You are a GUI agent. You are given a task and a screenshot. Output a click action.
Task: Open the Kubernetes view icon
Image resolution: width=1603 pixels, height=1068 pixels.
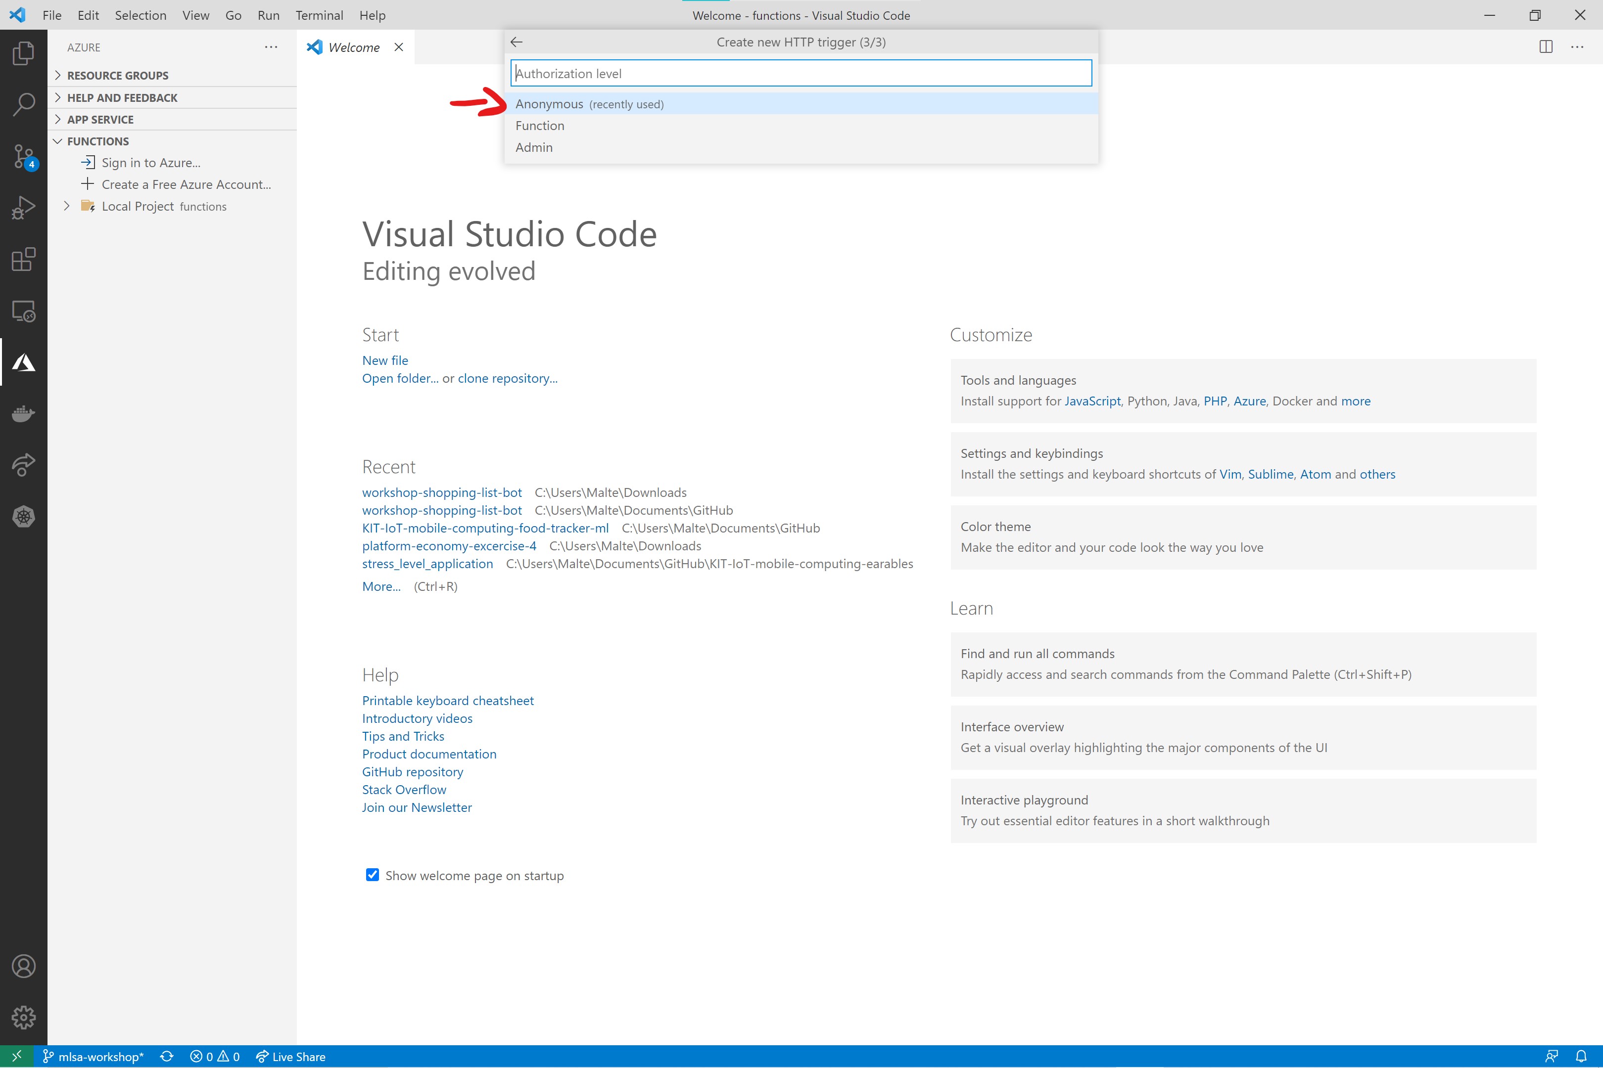pos(23,516)
